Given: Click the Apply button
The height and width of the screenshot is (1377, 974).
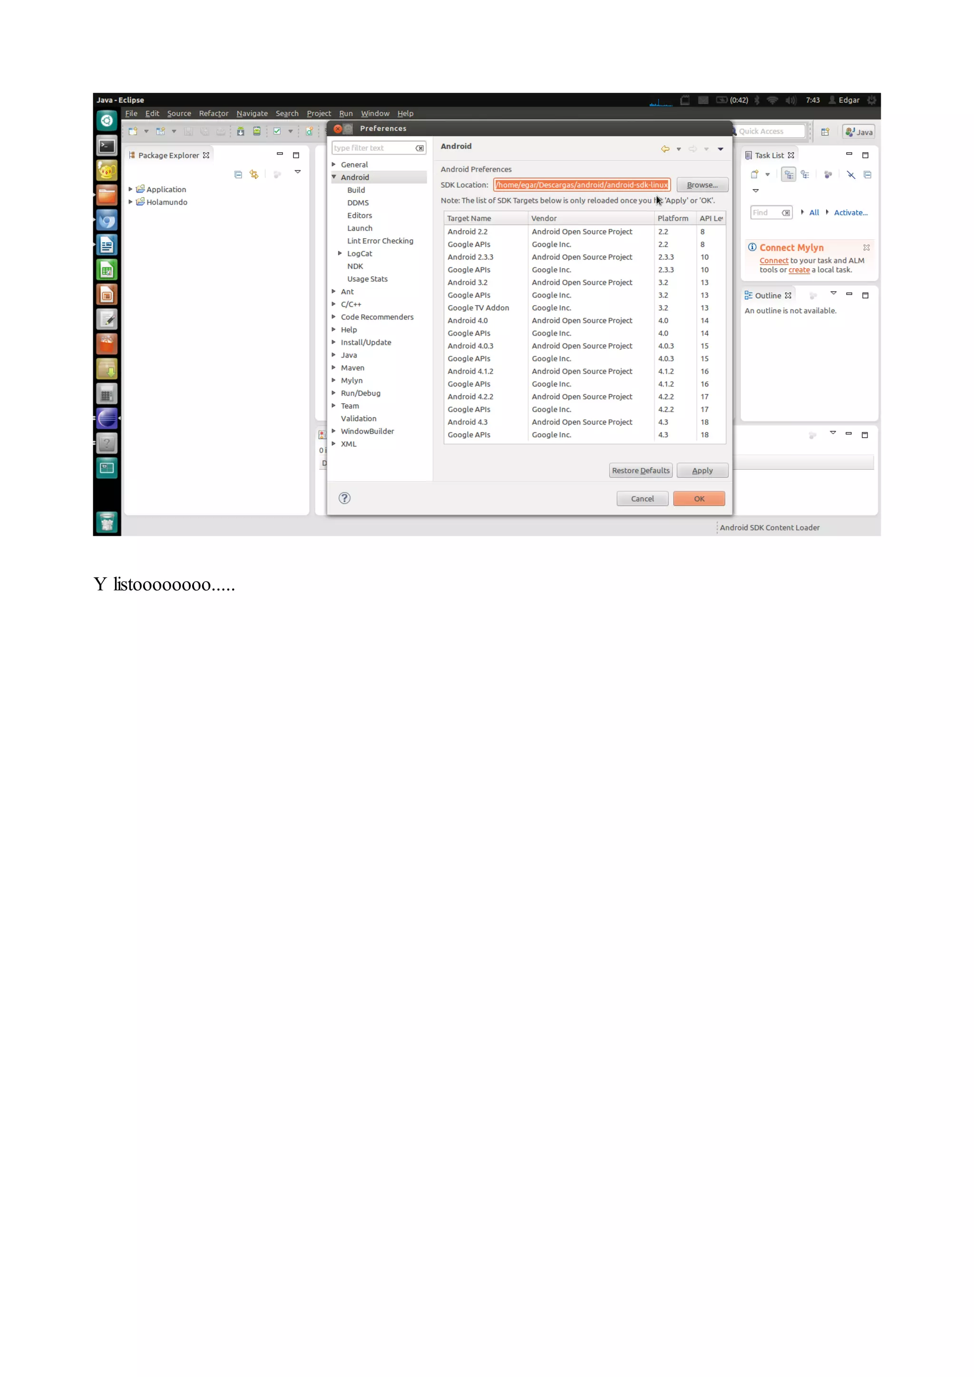Looking at the screenshot, I should [701, 470].
